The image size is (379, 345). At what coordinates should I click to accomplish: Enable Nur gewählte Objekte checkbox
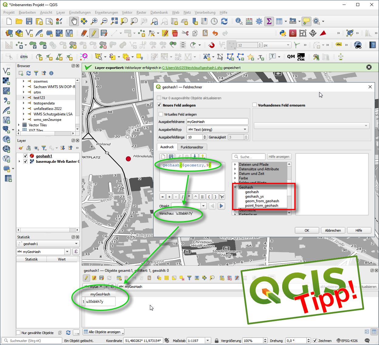19,333
